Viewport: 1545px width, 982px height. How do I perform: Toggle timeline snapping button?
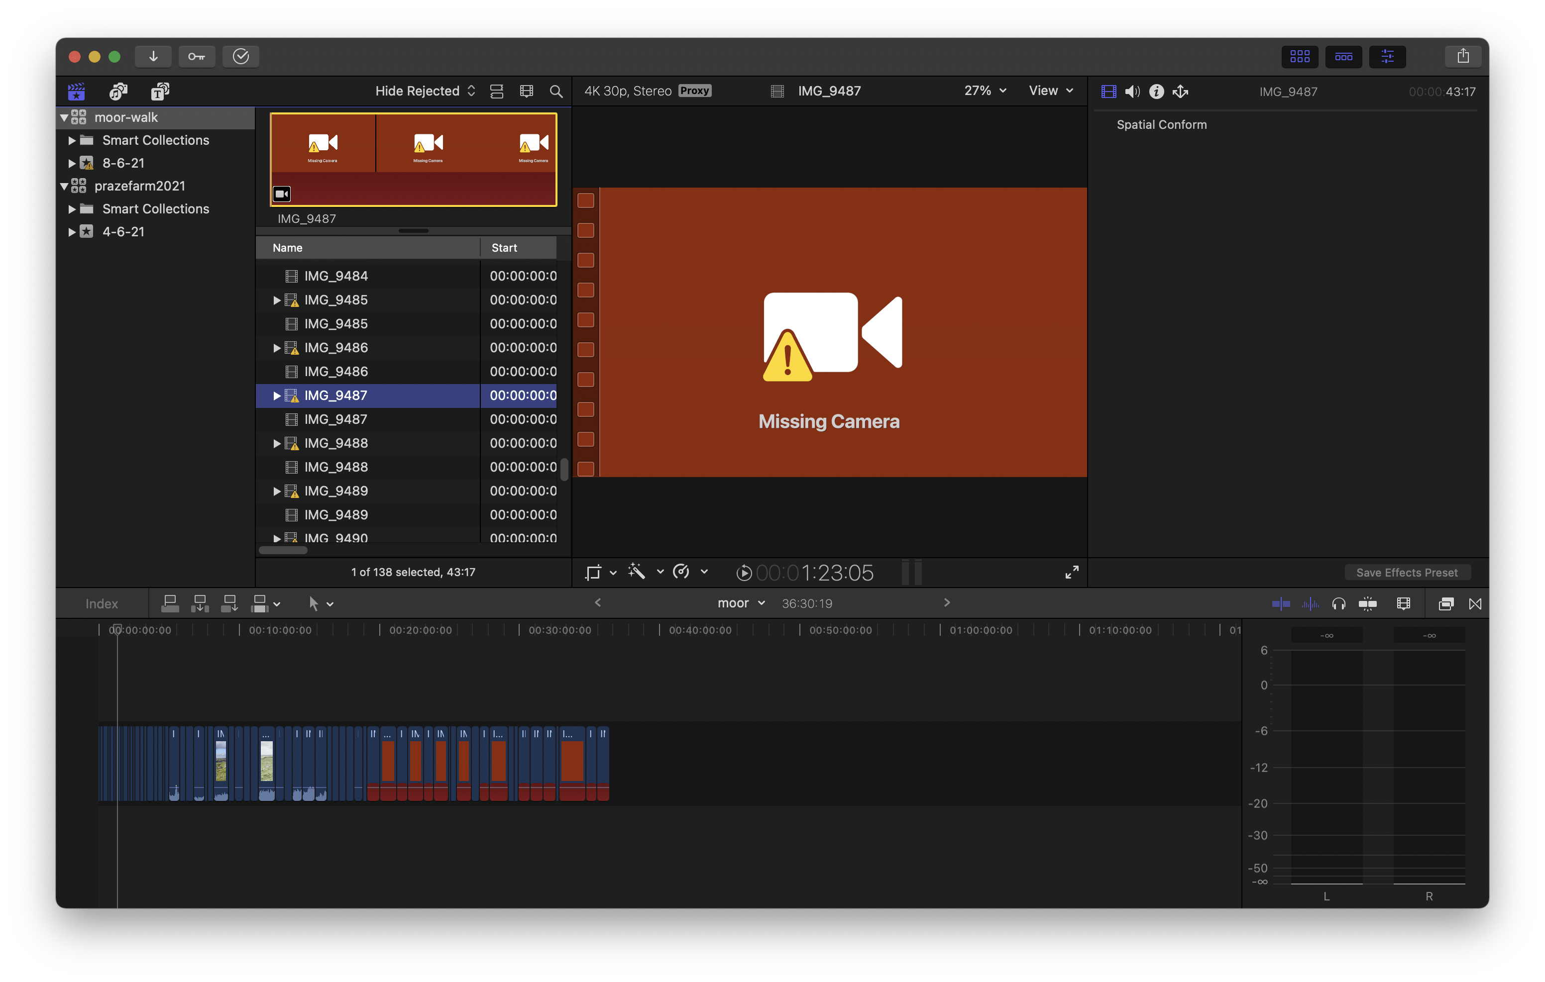click(x=1367, y=603)
